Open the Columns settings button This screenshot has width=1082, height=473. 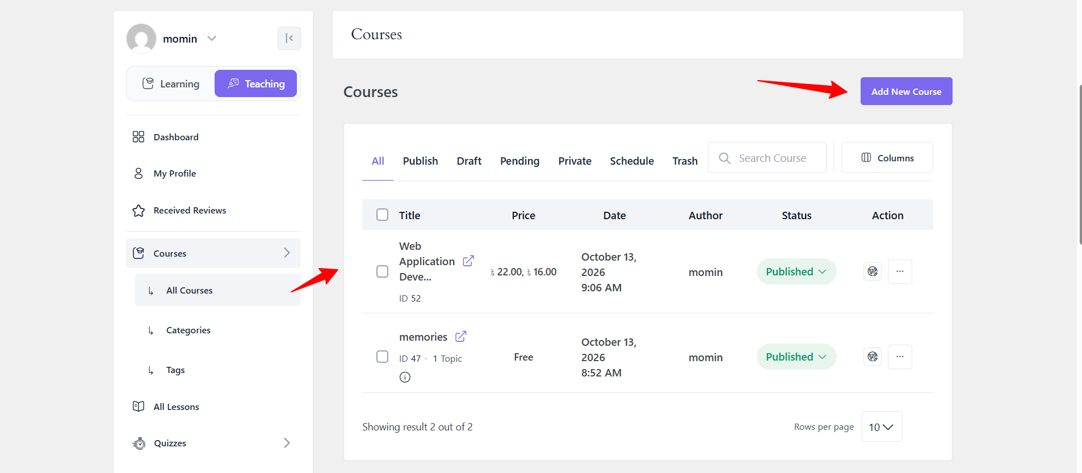(x=887, y=157)
